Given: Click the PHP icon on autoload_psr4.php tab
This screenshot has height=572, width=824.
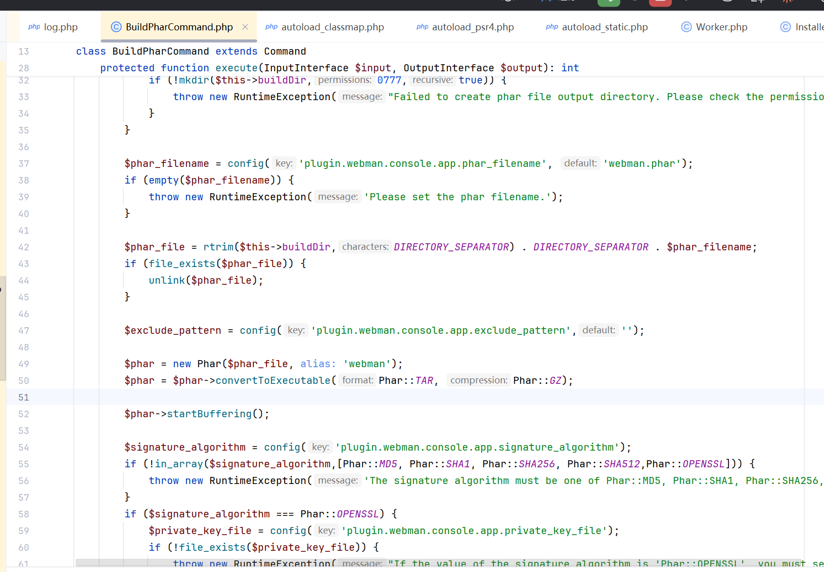Looking at the screenshot, I should click(x=422, y=27).
